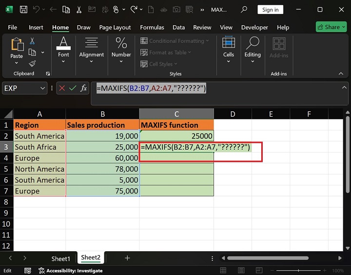Open the Insert Function fx dialog

click(x=84, y=88)
